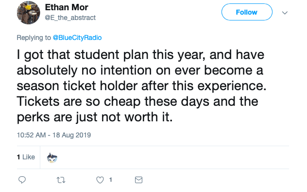307x192 pixels.
Task: Click the 'Replying to' label text
Action: click(34, 38)
